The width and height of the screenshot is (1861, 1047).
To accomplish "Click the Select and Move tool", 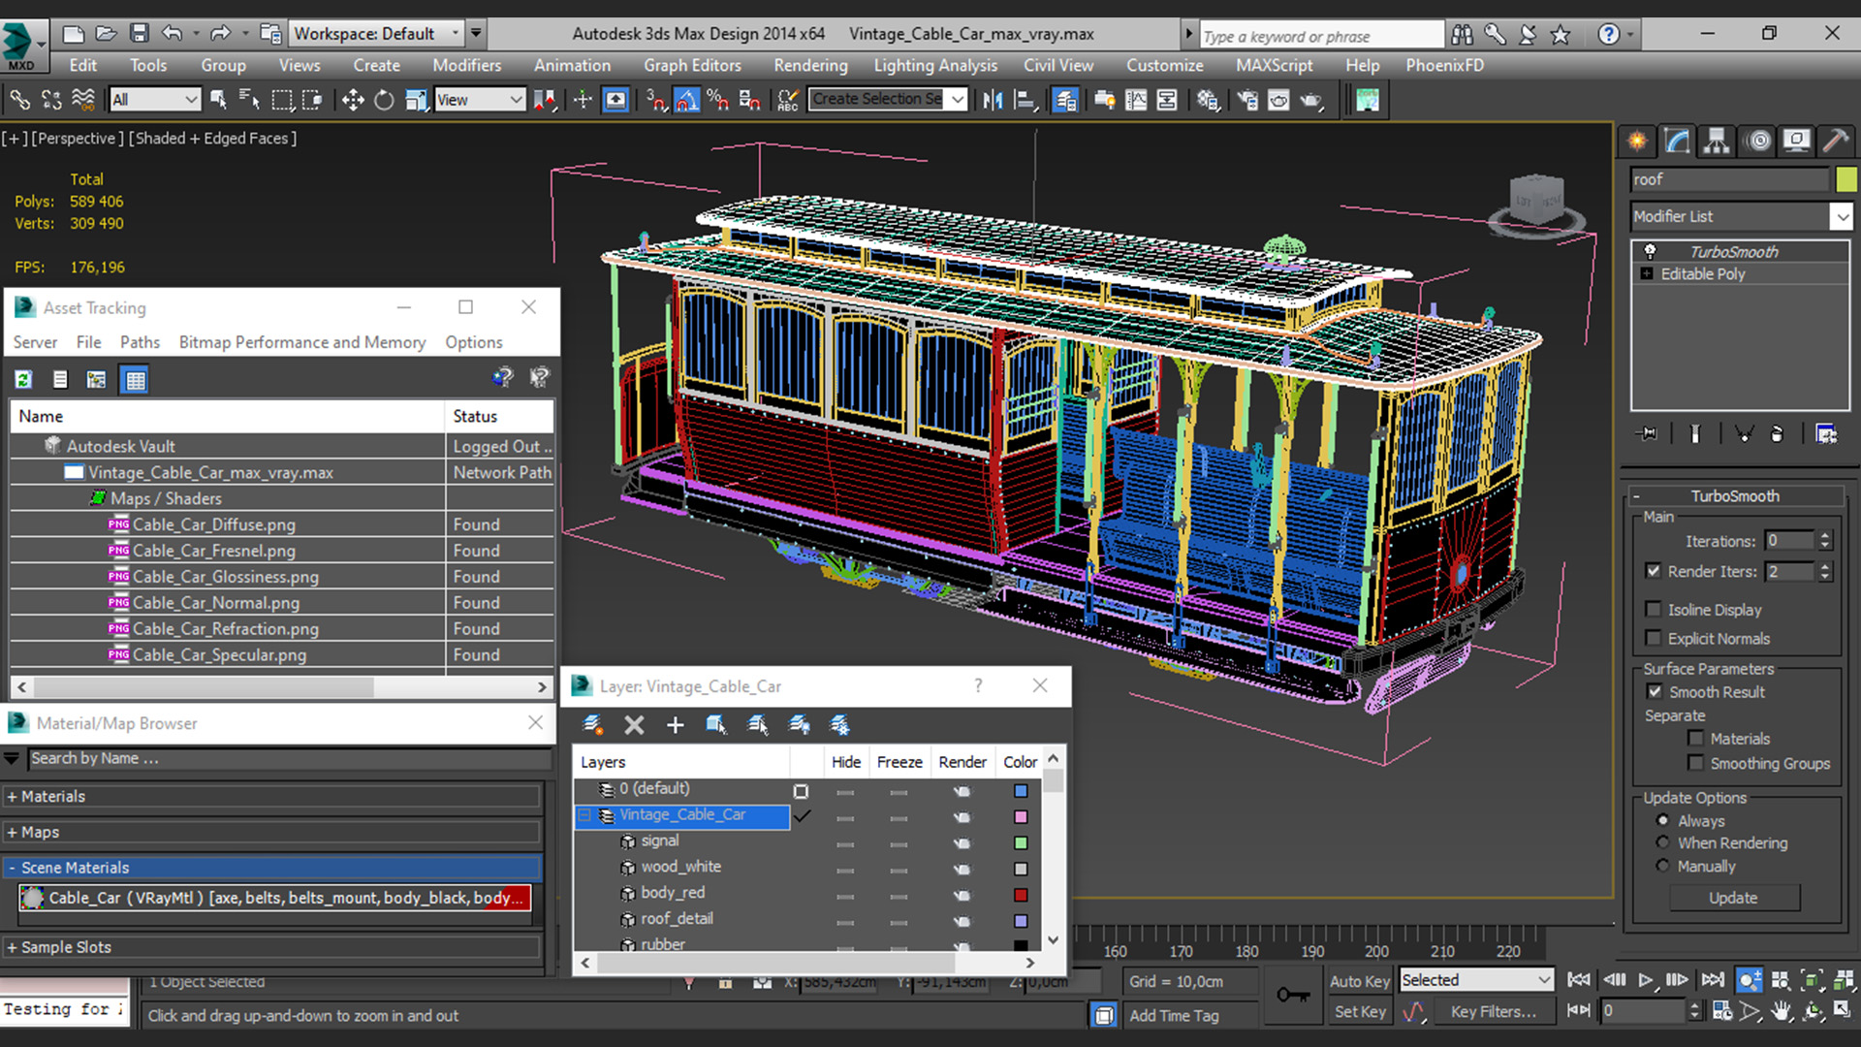I will coord(353,100).
